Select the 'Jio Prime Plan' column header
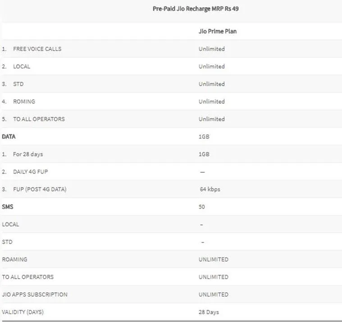The height and width of the screenshot is (322, 342). (218, 31)
